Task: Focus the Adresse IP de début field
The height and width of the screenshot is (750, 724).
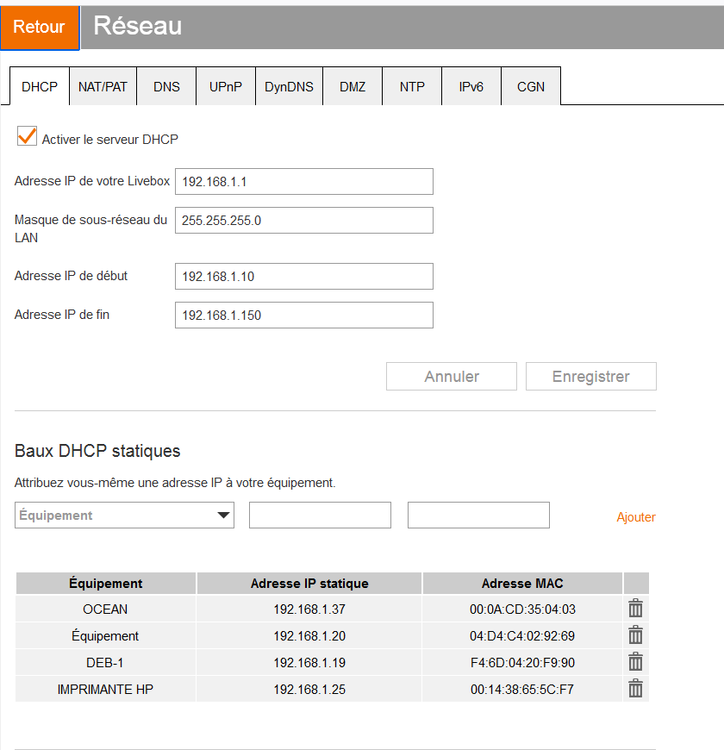Action: click(x=304, y=276)
